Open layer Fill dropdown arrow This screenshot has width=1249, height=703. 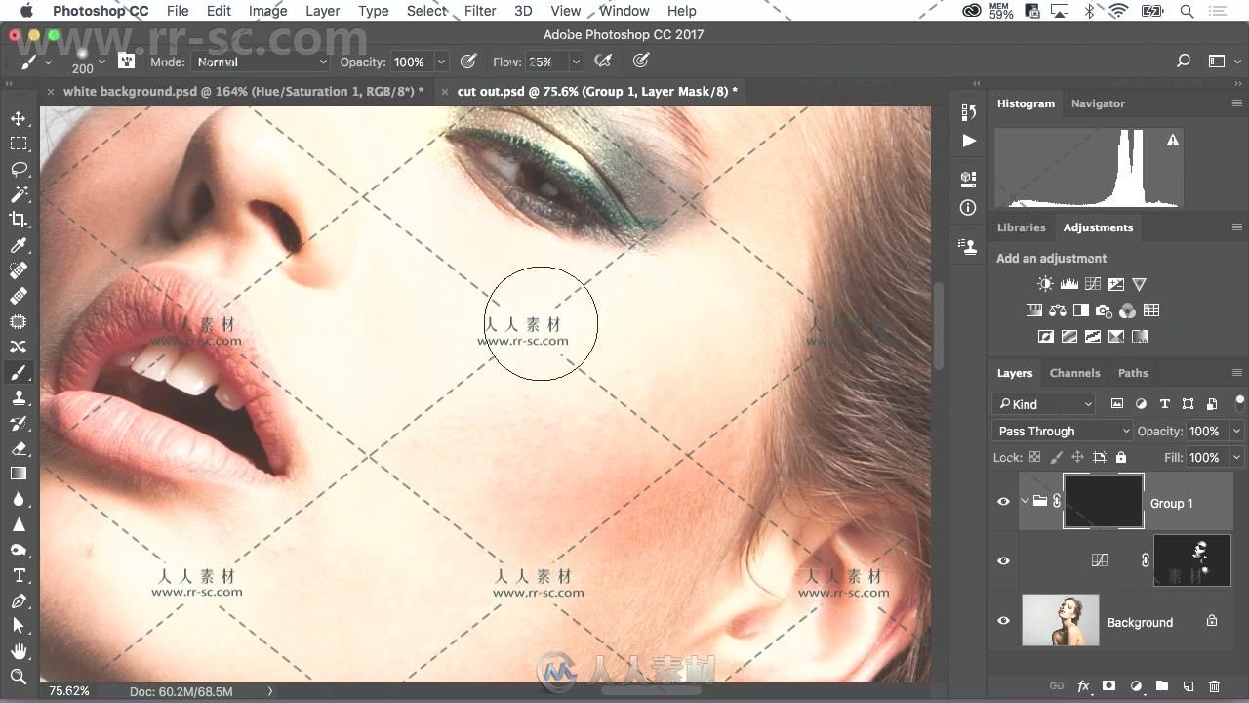(x=1237, y=457)
